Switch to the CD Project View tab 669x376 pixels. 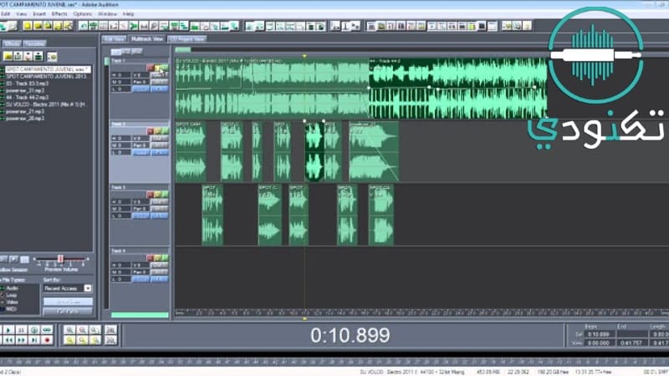point(186,38)
